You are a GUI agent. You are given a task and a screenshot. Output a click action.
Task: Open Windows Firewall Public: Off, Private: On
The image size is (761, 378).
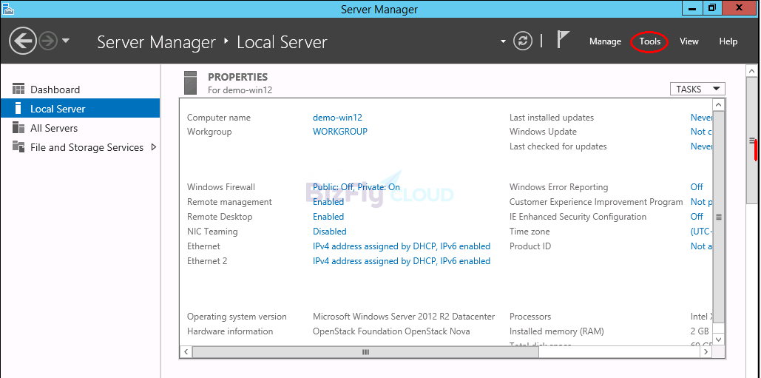coord(356,187)
